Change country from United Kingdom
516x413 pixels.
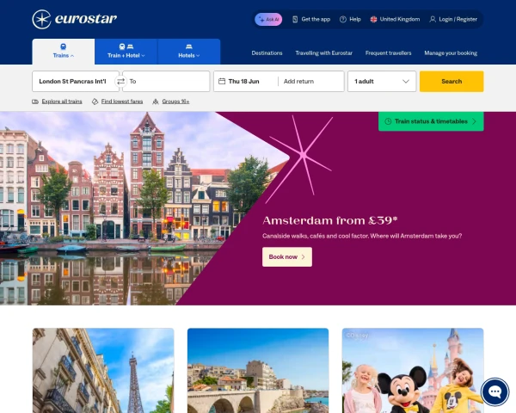point(395,20)
